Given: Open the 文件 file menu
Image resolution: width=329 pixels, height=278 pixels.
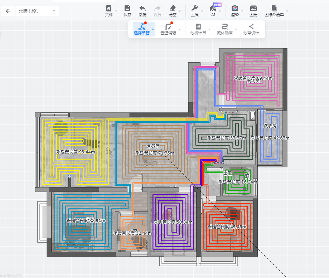Looking at the screenshot, I should pyautogui.click(x=109, y=11).
